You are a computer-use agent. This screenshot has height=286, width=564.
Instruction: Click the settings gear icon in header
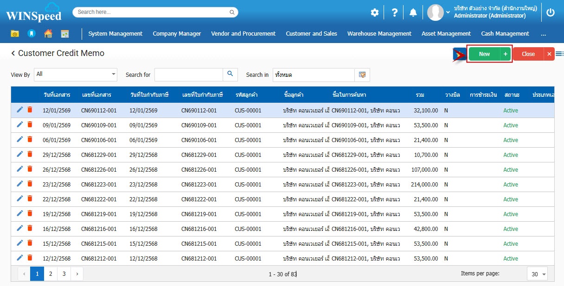[375, 13]
